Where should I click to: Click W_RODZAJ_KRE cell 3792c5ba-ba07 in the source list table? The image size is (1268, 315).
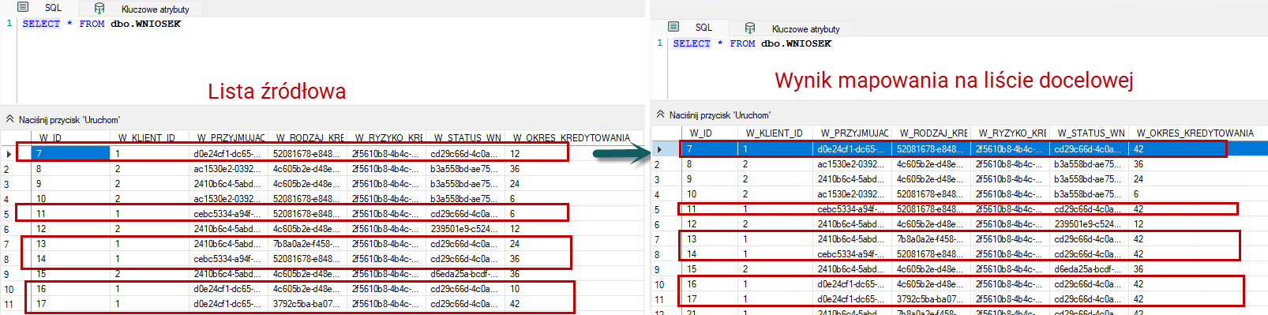tap(307, 304)
